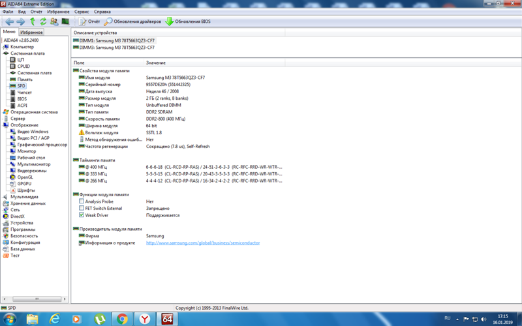Image resolution: width=522 pixels, height=326 pixels.
Task: Select BIOS tree item
Action: coord(22,99)
